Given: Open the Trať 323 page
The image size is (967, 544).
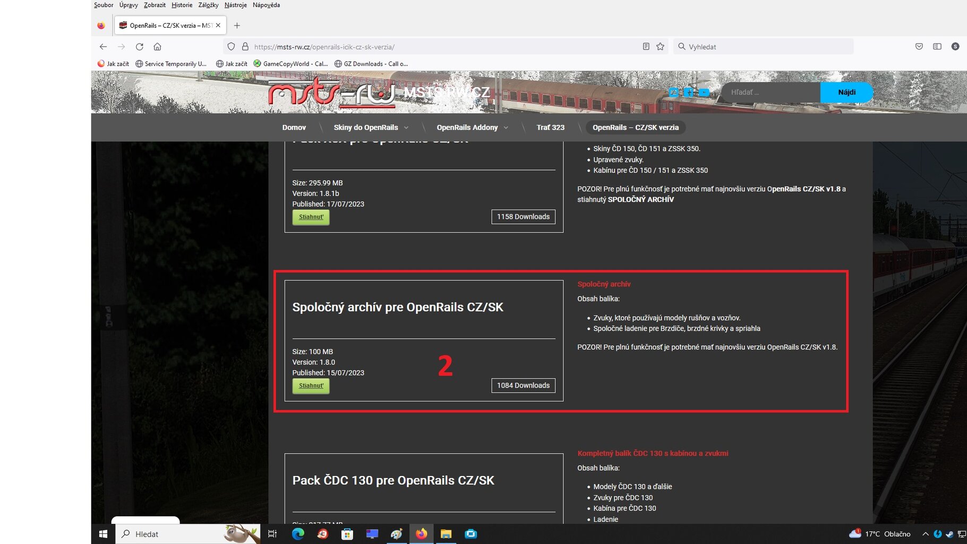Looking at the screenshot, I should [x=551, y=127].
